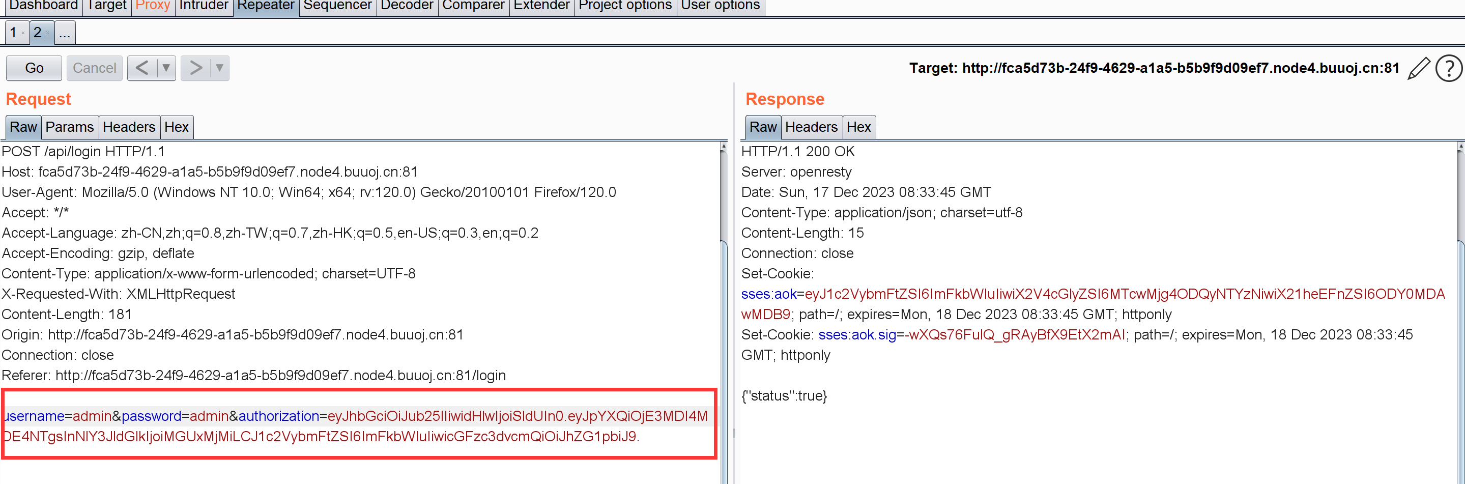Screen dimensions: 1465x484
Task: Open the Project options tab
Action: (625, 6)
